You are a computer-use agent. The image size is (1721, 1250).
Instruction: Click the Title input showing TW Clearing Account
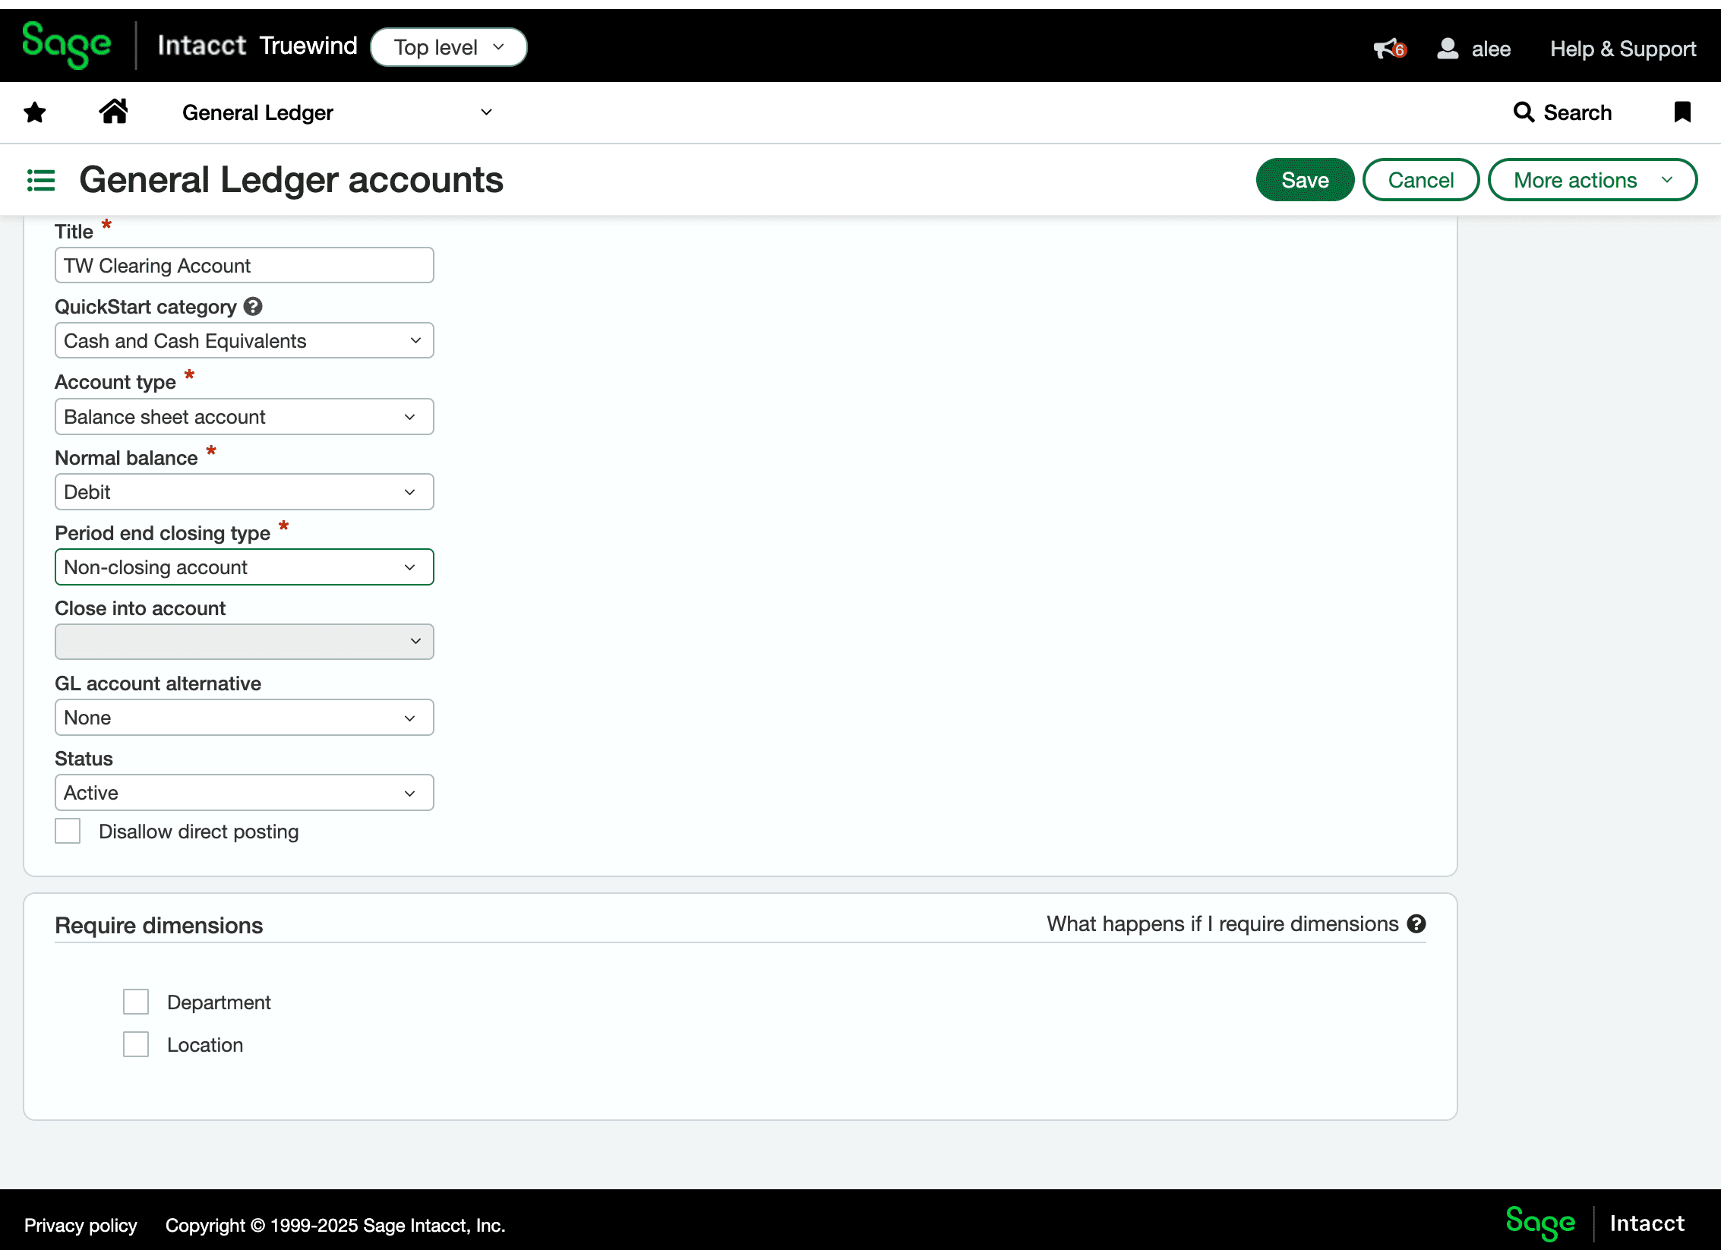pyautogui.click(x=243, y=265)
